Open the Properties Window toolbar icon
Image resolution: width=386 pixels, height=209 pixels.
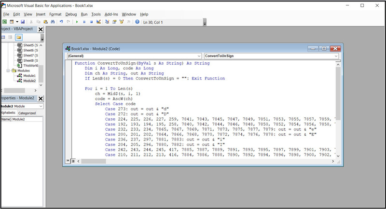[115, 22]
